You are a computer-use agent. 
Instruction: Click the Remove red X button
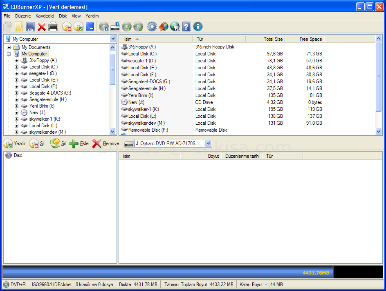[x=105, y=143]
